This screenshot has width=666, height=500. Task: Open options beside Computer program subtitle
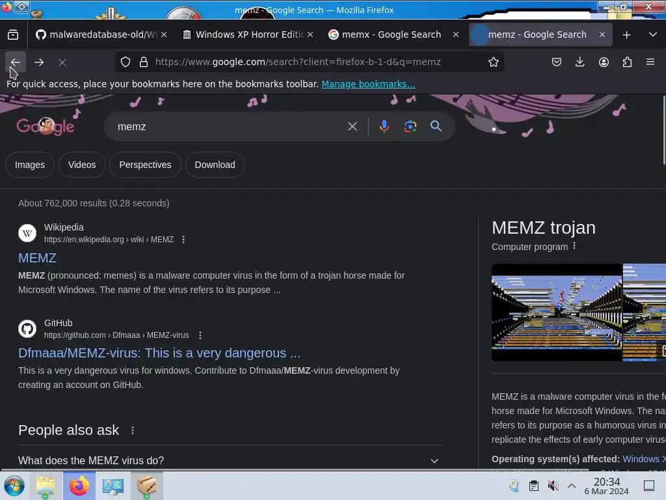click(574, 245)
